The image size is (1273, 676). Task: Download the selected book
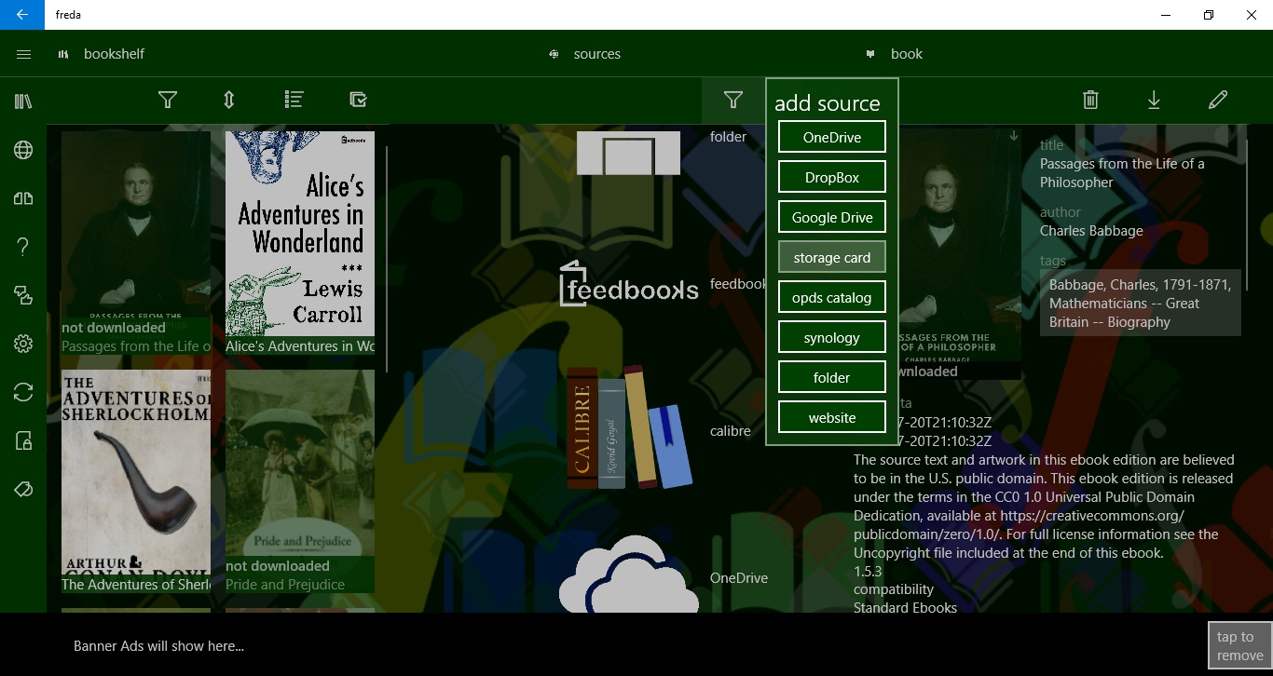point(1154,100)
